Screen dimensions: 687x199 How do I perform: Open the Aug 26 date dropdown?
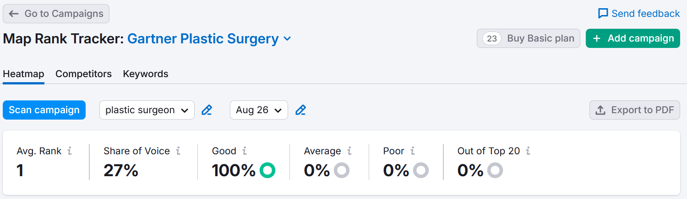coord(259,110)
